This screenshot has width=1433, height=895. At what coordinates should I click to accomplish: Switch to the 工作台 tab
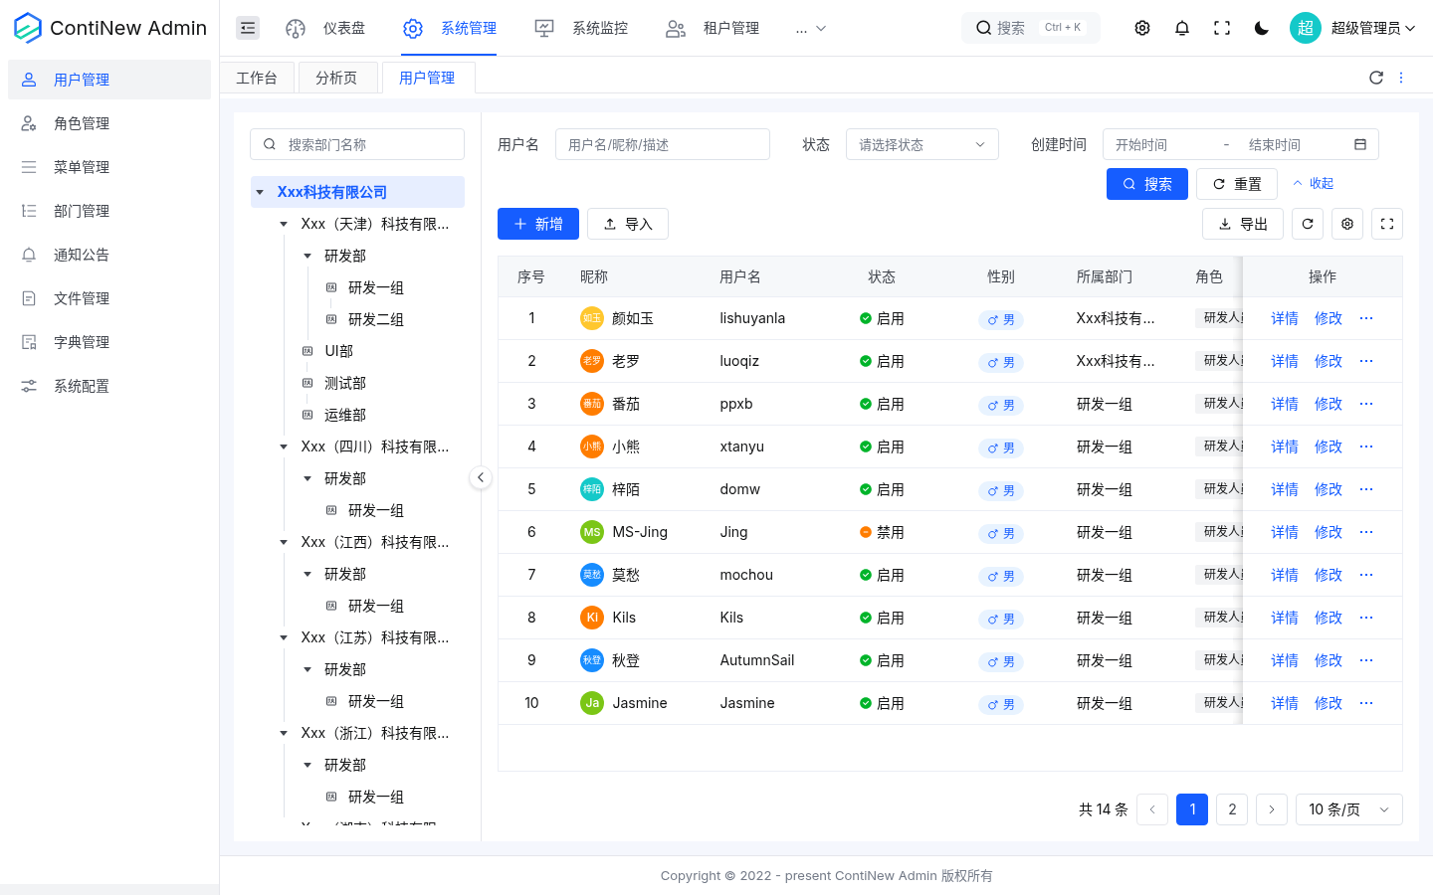[257, 78]
